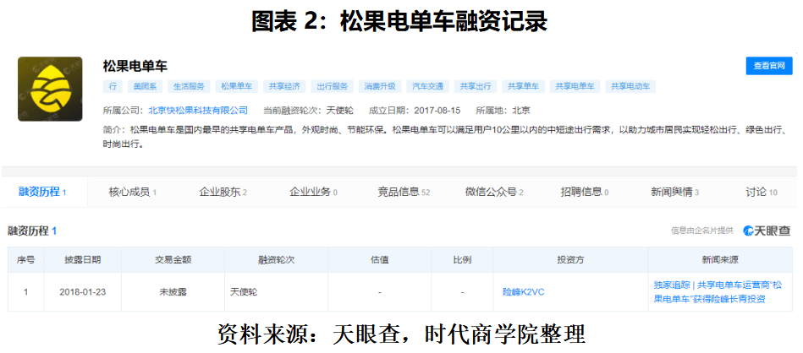Click the 行 tag
803x353 pixels.
tap(113, 86)
